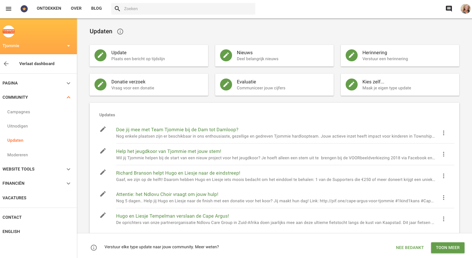Edit the Dam tot Damloop update pencil
This screenshot has height=258, width=472.
tap(103, 129)
